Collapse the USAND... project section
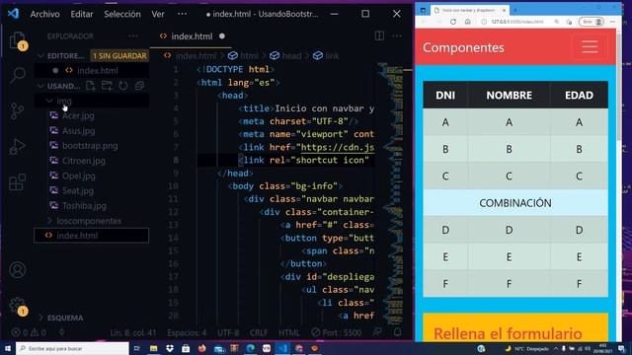 [x=58, y=86]
